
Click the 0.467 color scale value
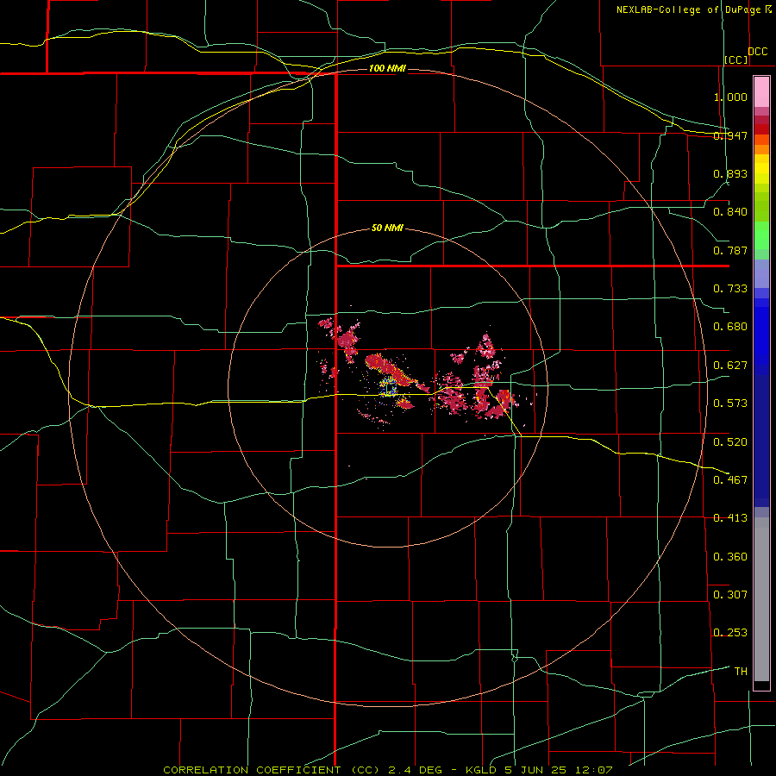tap(730, 480)
